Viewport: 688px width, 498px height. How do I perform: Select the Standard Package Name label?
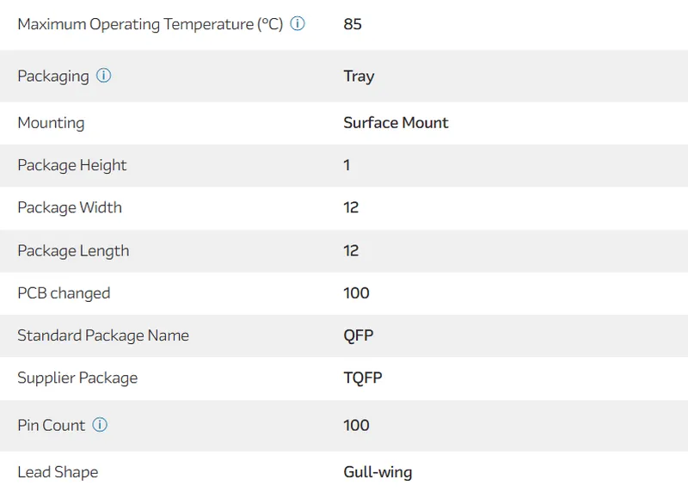(103, 335)
